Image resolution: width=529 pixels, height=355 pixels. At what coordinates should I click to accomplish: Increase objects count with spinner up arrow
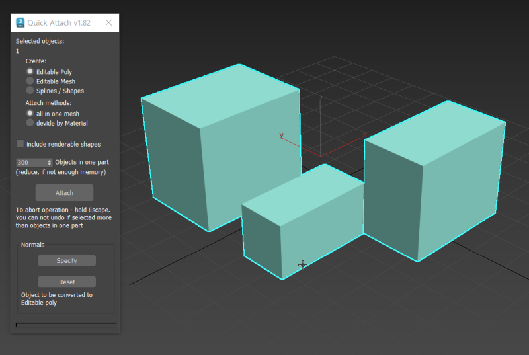[50, 160]
